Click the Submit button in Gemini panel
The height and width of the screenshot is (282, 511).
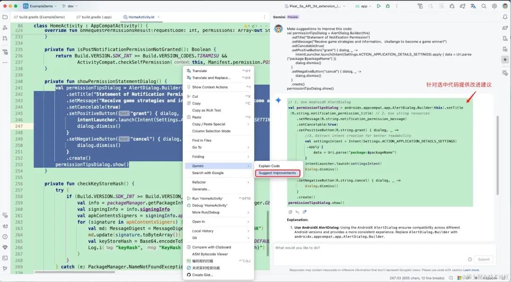point(484,259)
